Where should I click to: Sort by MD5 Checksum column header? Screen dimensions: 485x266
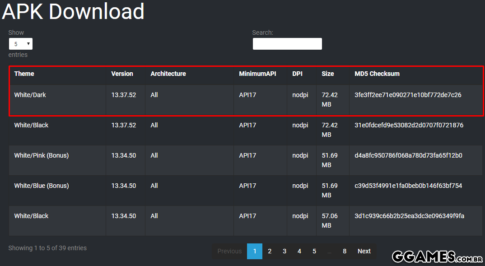(x=377, y=74)
